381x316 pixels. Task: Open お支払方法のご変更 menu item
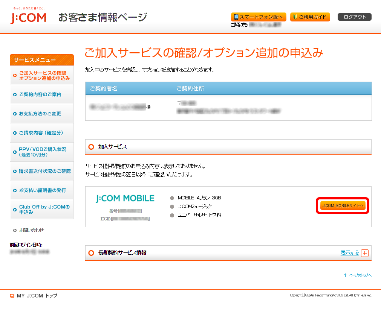click(x=42, y=114)
